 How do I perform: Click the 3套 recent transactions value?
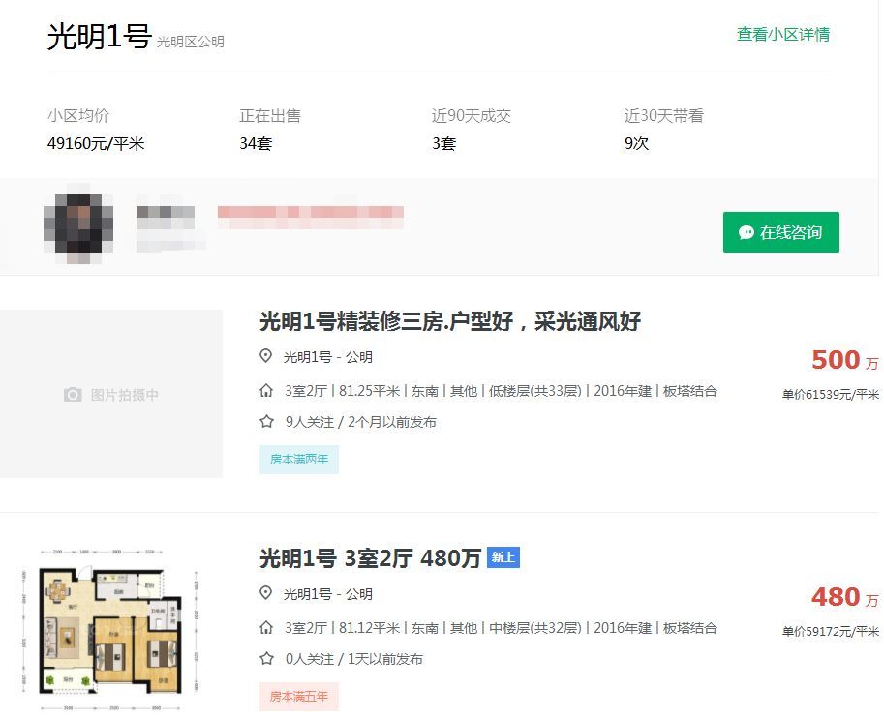tap(444, 144)
